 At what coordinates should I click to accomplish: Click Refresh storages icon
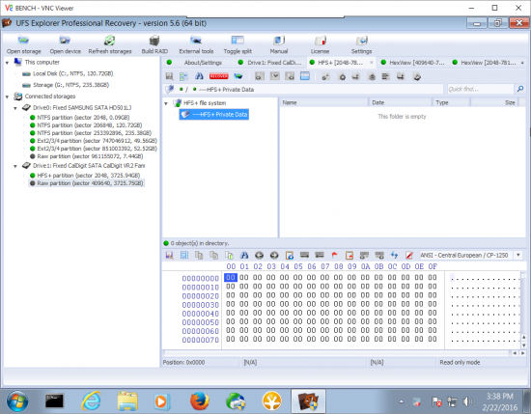(x=110, y=44)
